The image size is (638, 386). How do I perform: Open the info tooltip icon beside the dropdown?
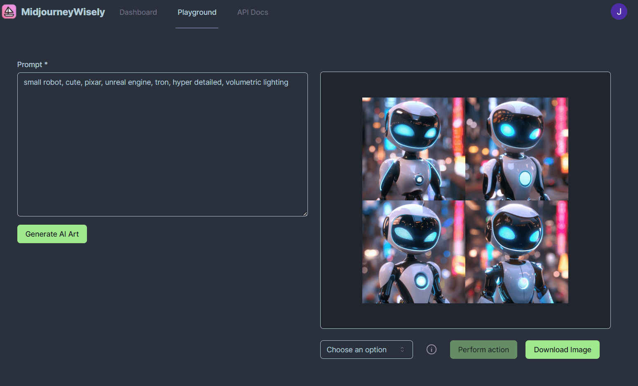tap(431, 349)
